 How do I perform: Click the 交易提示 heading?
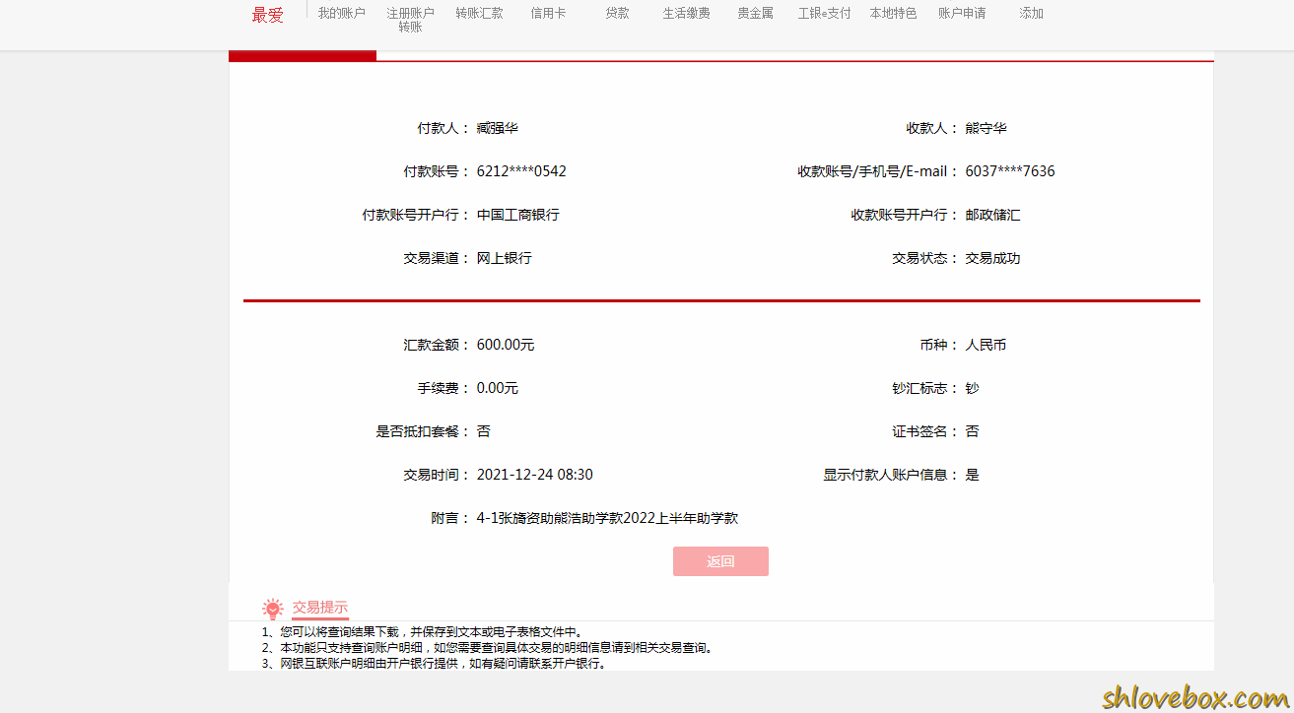pos(319,608)
